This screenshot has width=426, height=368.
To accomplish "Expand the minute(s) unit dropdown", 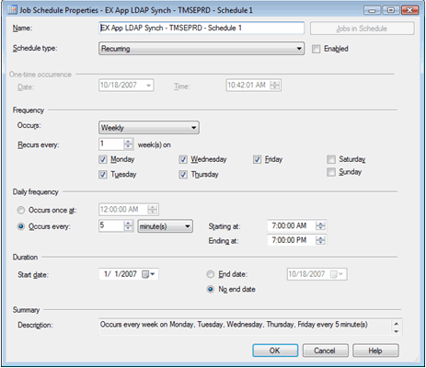I will (x=165, y=226).
